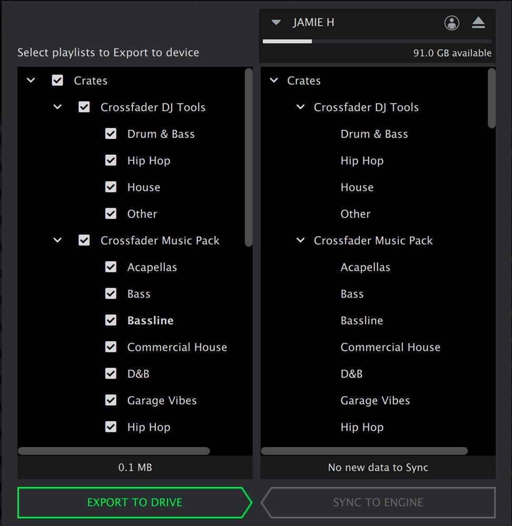Image resolution: width=512 pixels, height=526 pixels.
Task: Uncheck the top-level Crates checkbox
Action: (57, 81)
